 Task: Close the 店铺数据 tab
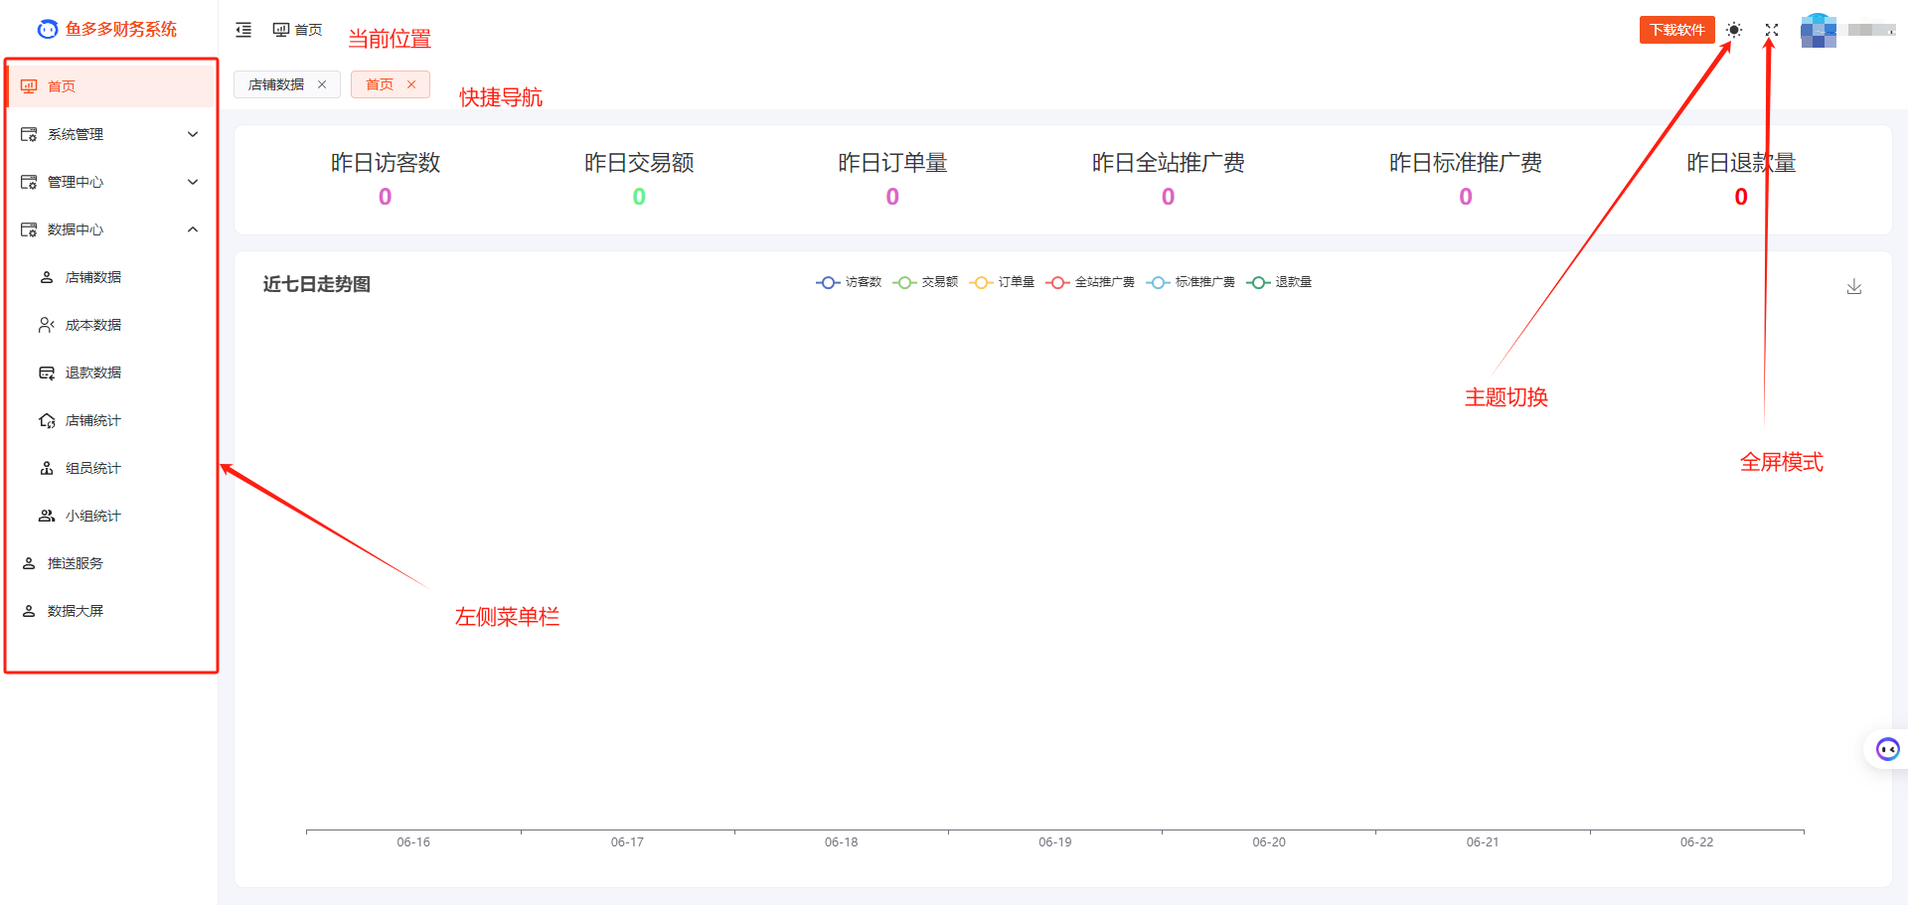(x=322, y=84)
